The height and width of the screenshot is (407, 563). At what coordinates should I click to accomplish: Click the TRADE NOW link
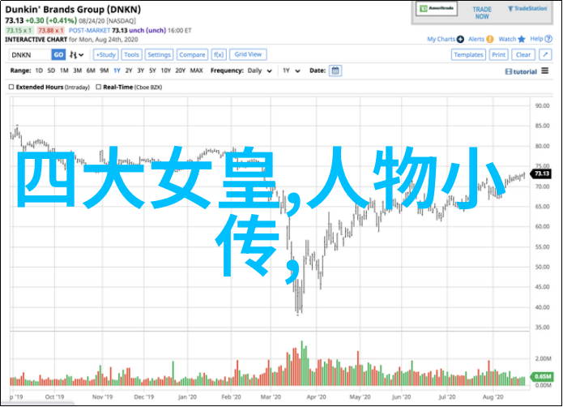[x=482, y=13]
